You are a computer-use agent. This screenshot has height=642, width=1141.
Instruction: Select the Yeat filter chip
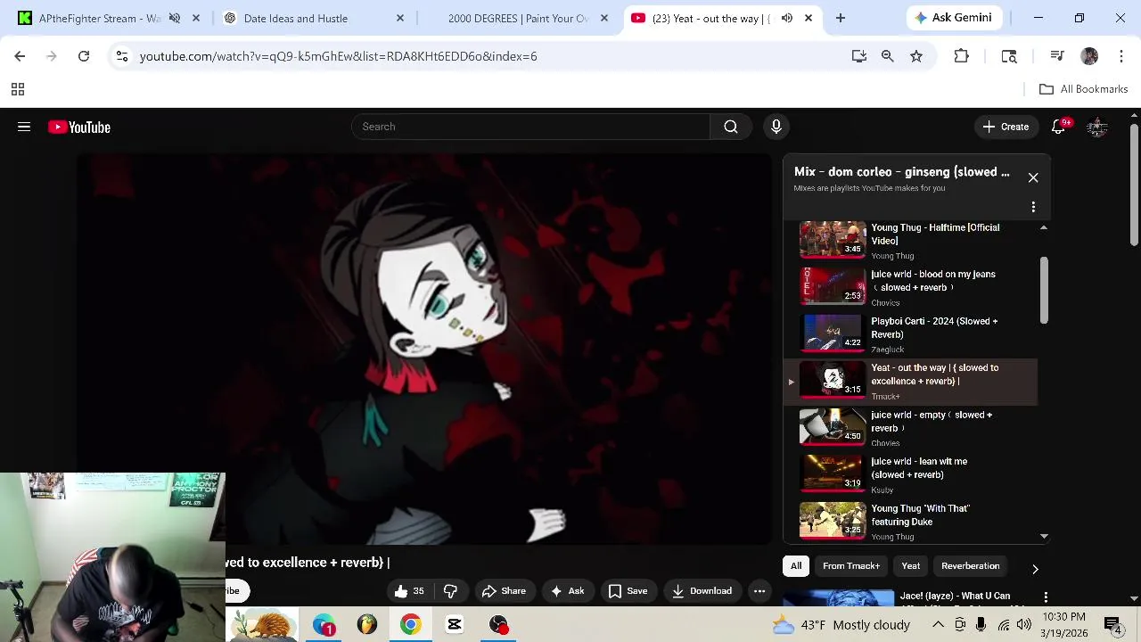point(911,566)
